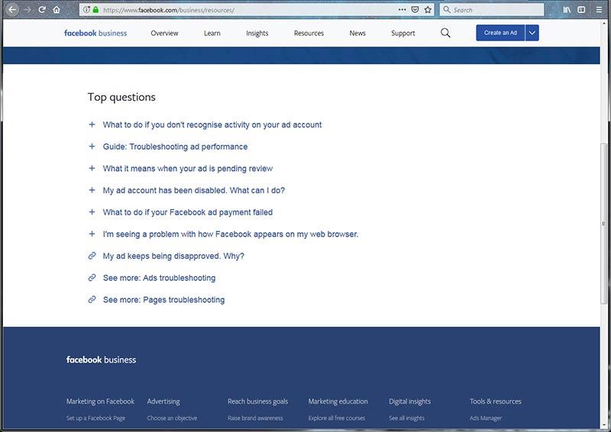Expand 'What to do if you don't recognise activity' question

pos(212,124)
